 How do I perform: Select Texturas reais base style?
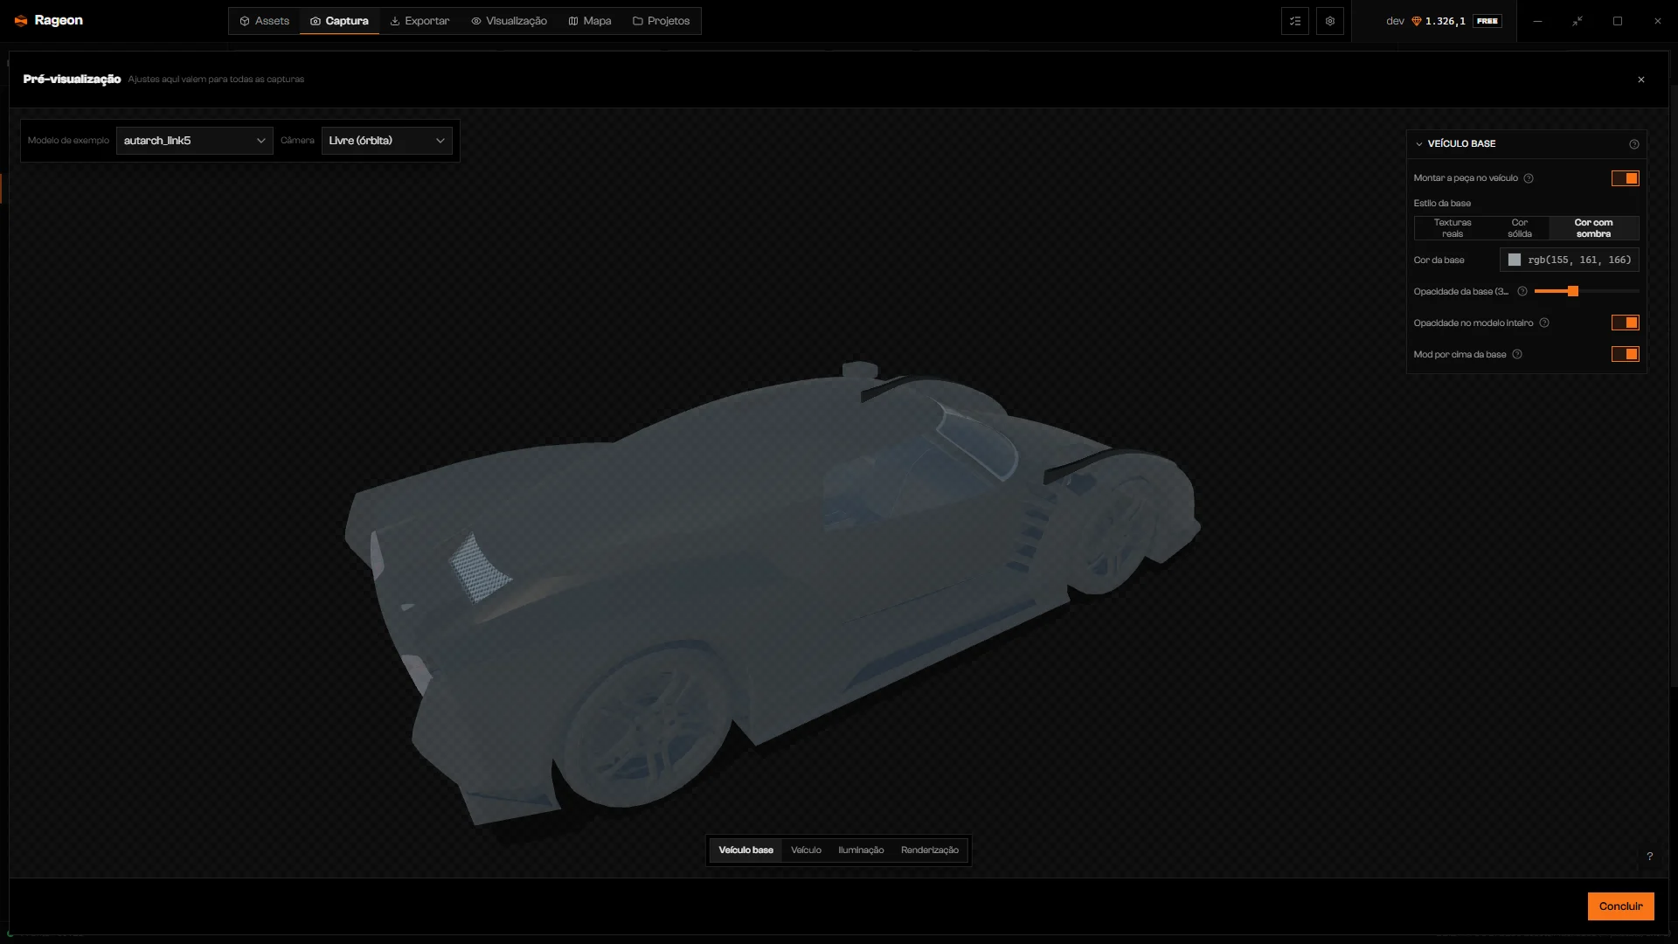point(1453,228)
